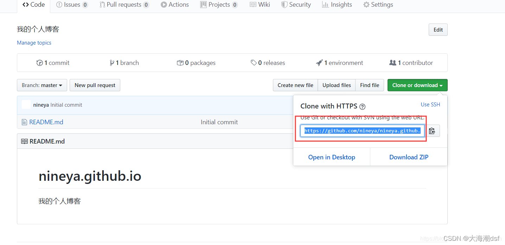505x245 pixels.
Task: Open repository Settings tab
Action: click(x=378, y=5)
